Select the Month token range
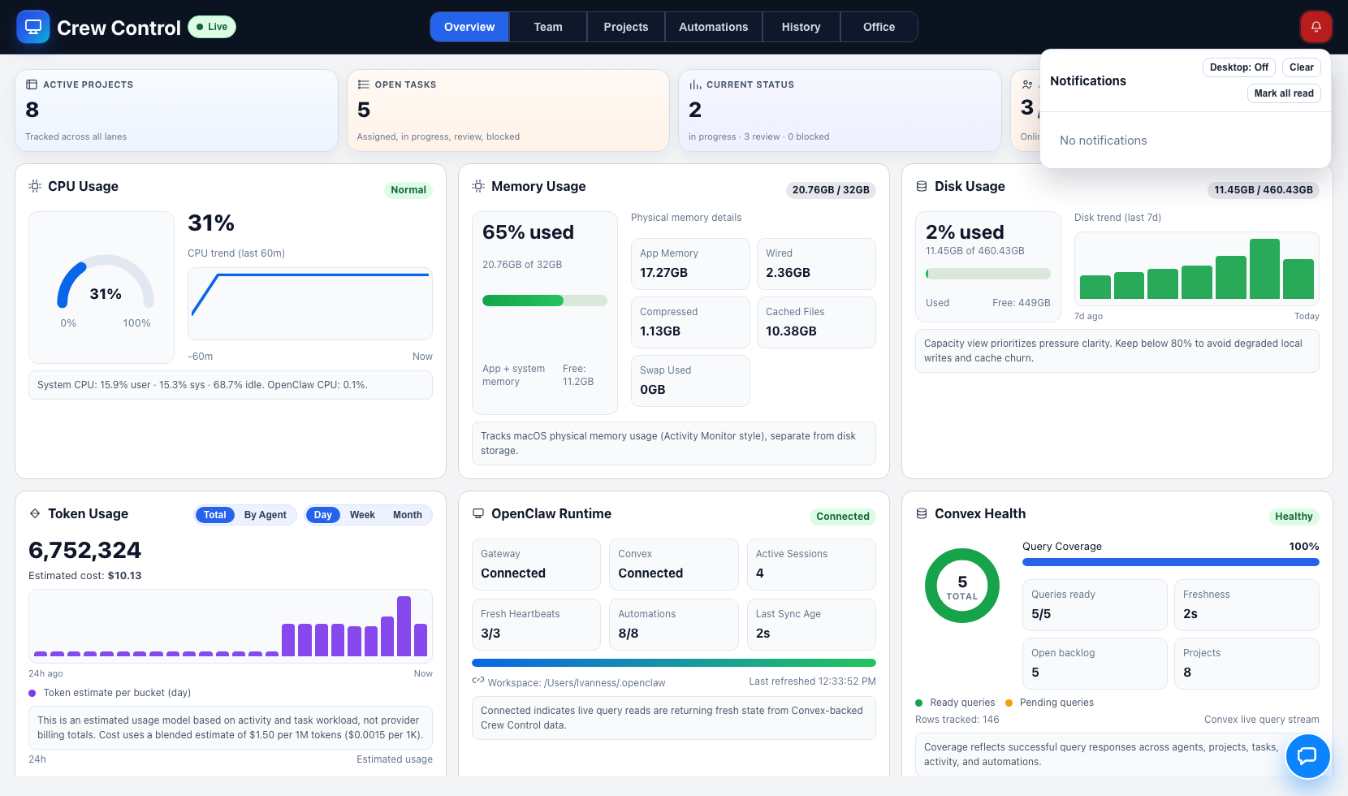 click(407, 515)
